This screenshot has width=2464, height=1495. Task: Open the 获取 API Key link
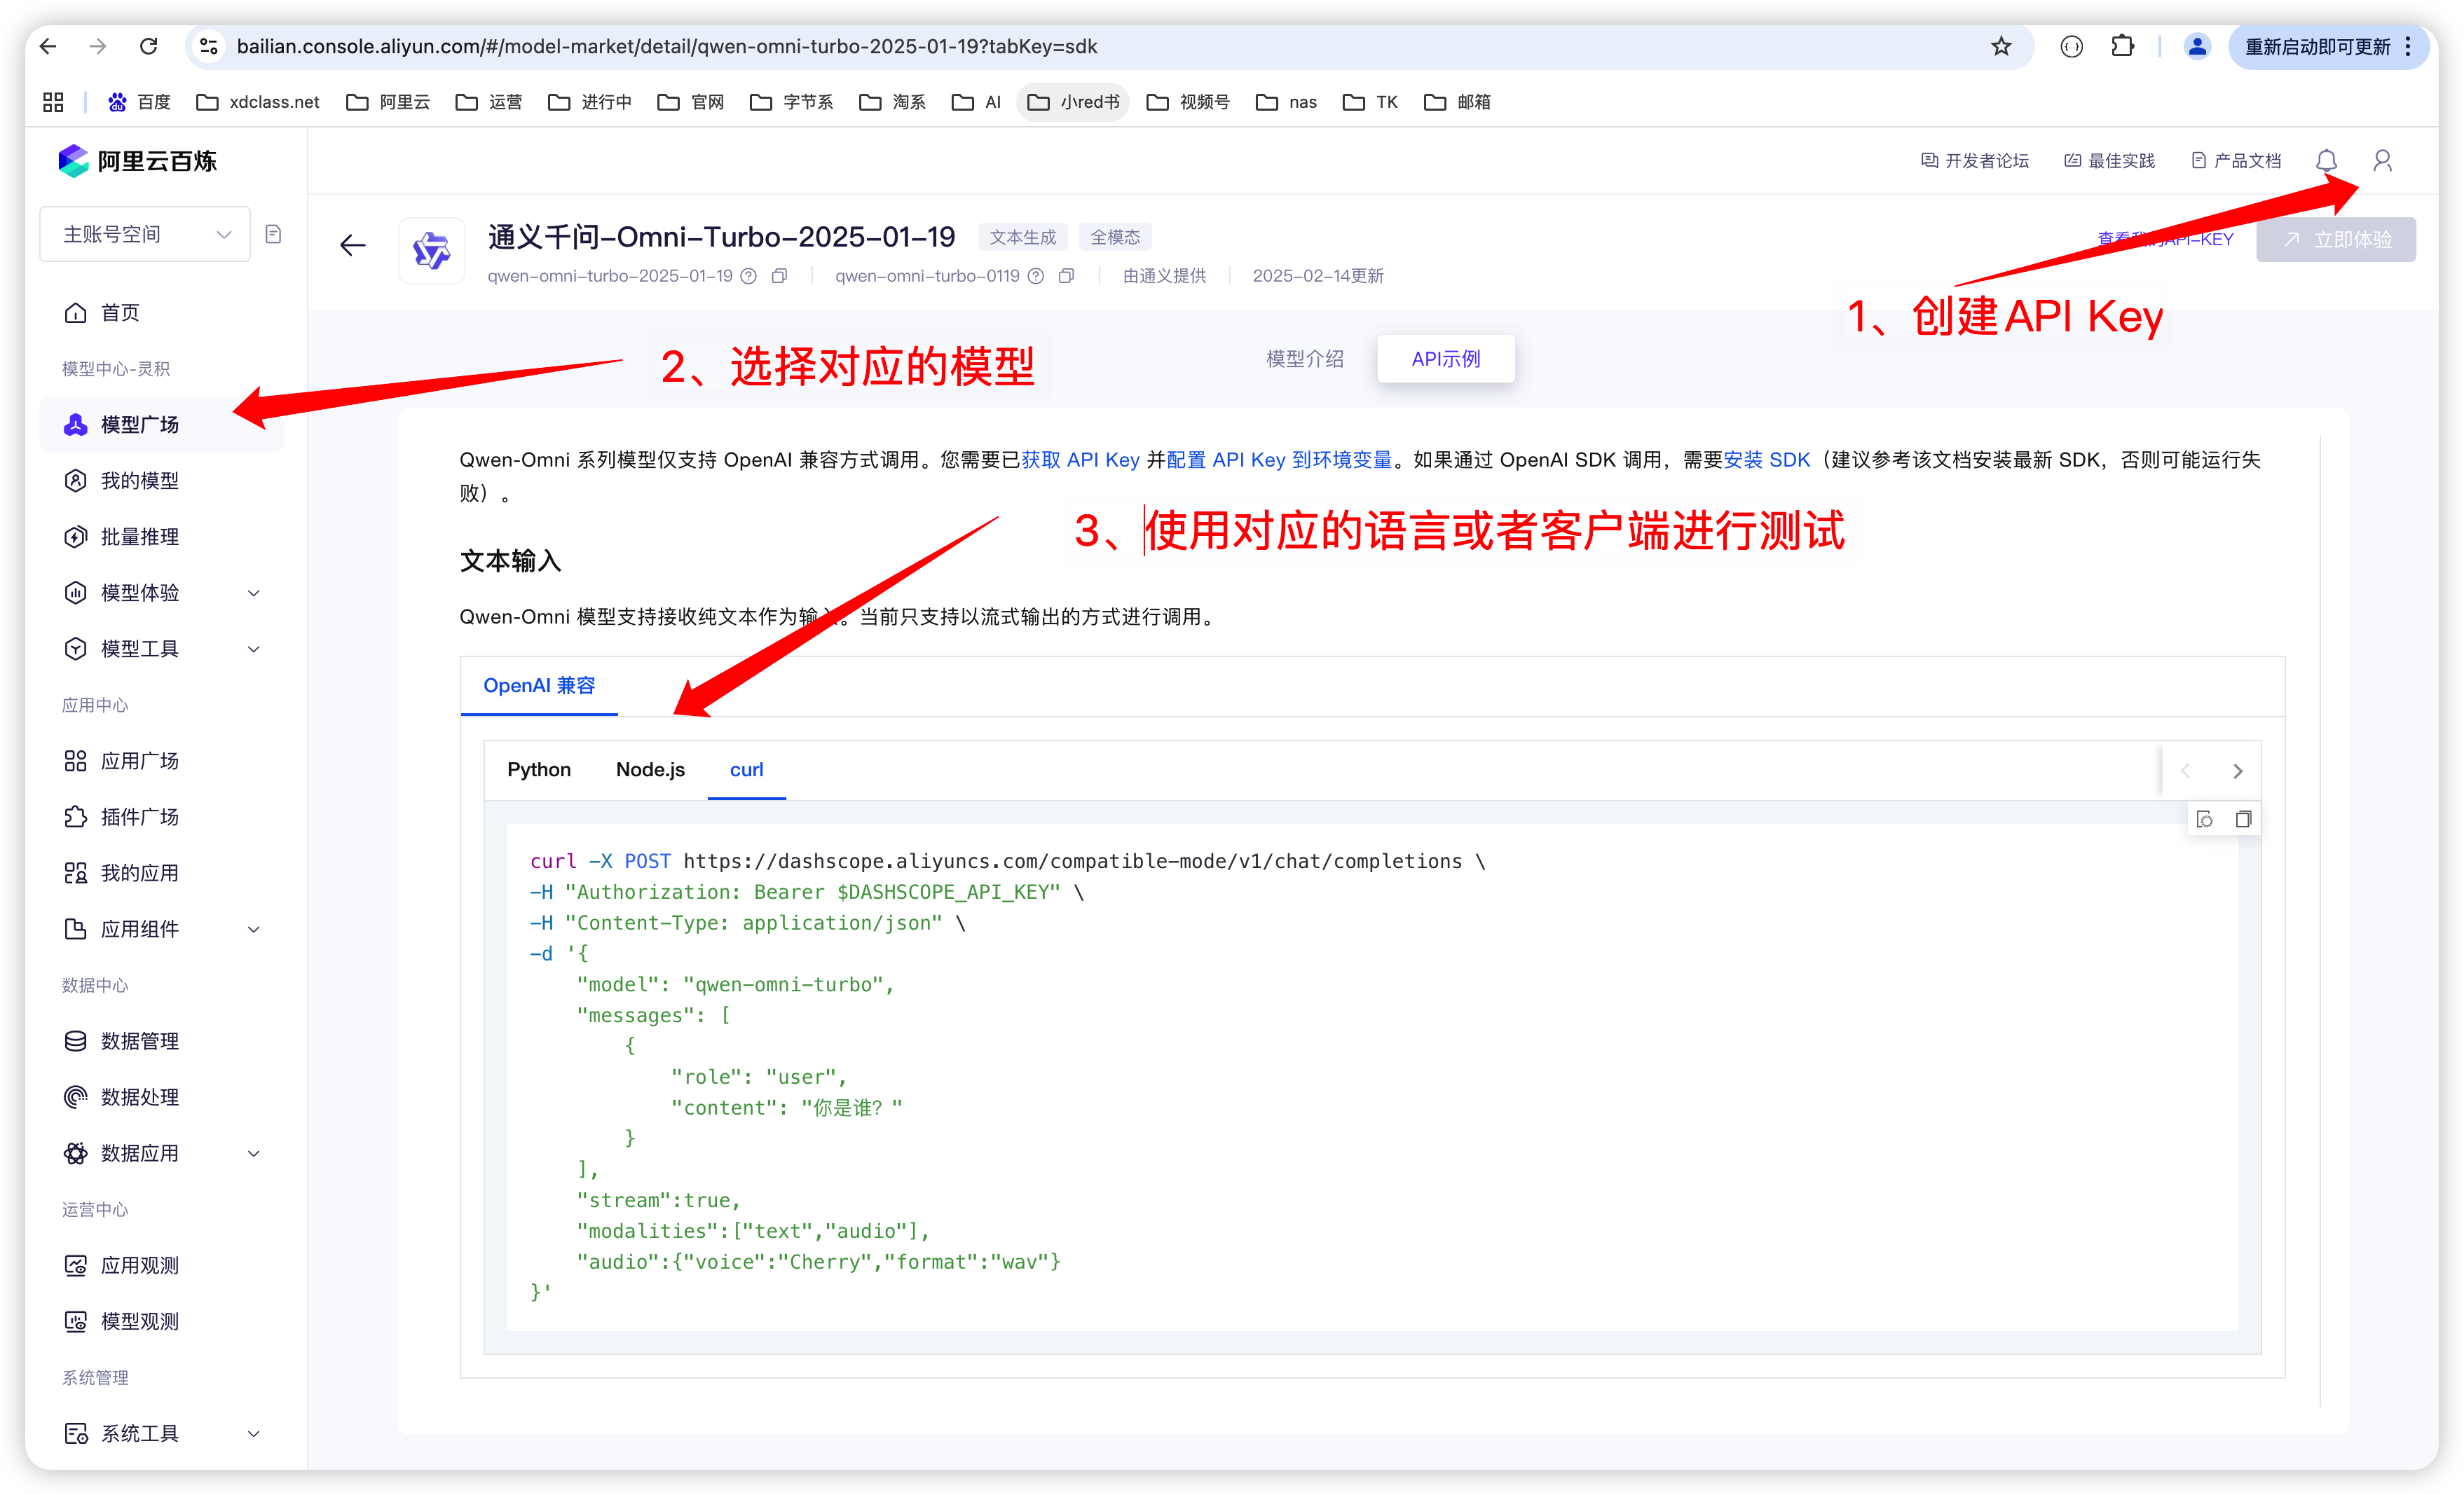coord(1080,460)
